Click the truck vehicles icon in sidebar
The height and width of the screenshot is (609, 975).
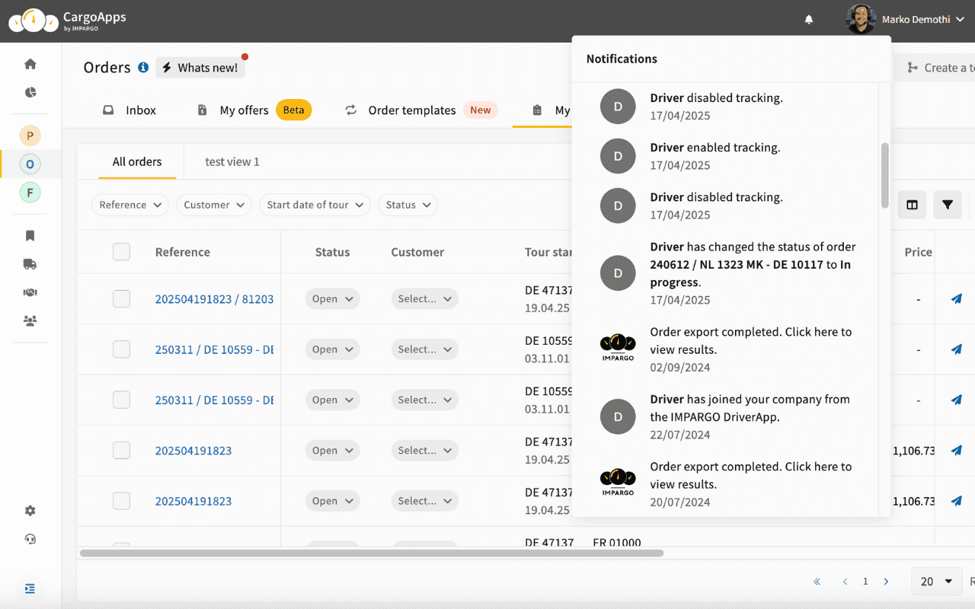click(x=30, y=264)
